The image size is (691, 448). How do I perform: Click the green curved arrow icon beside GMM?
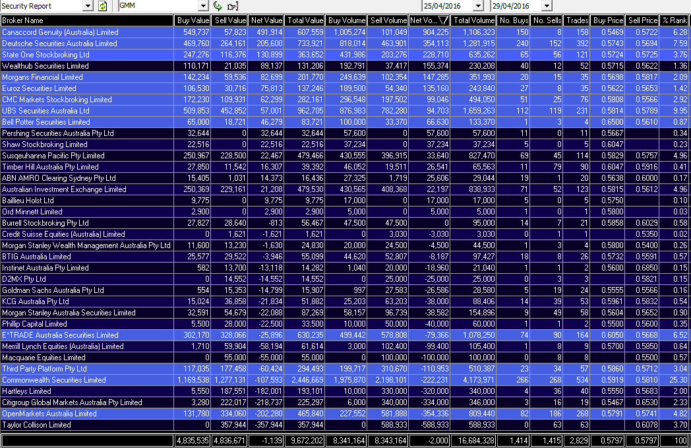click(218, 6)
